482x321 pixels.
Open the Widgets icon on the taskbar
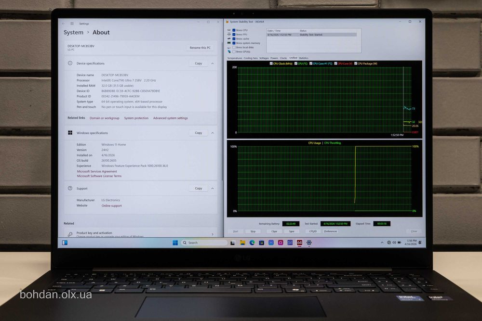(65, 243)
